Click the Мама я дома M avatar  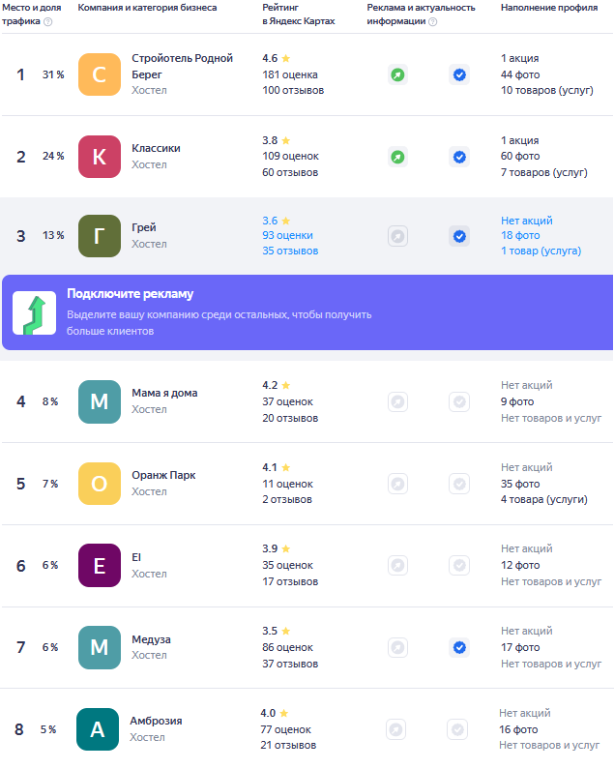tap(100, 401)
